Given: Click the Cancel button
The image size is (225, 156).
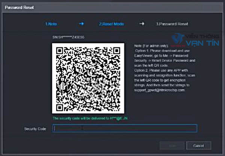Looking at the screenshot, I should [x=199, y=145].
